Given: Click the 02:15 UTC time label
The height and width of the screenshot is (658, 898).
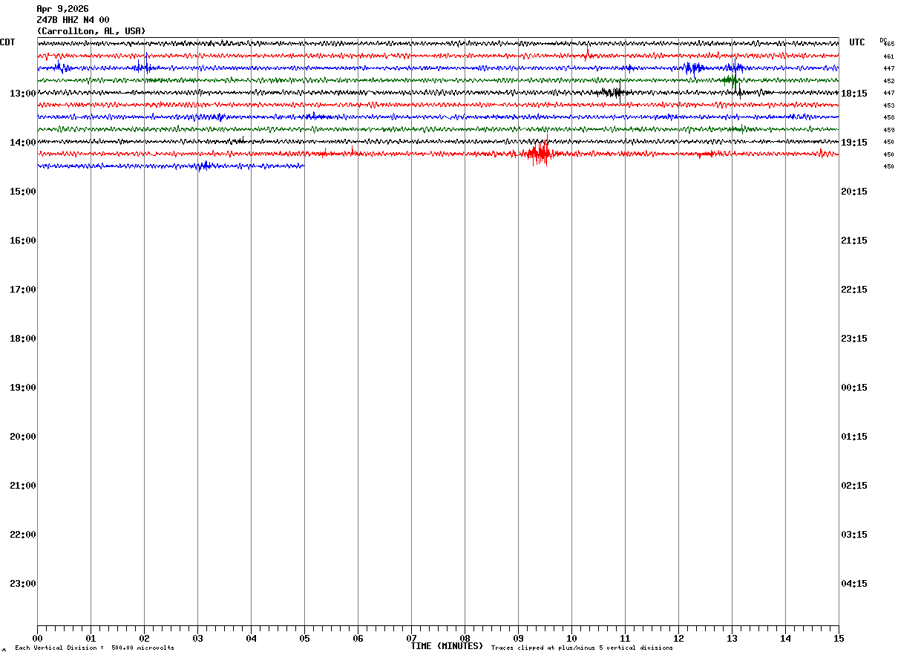Looking at the screenshot, I should [854, 485].
